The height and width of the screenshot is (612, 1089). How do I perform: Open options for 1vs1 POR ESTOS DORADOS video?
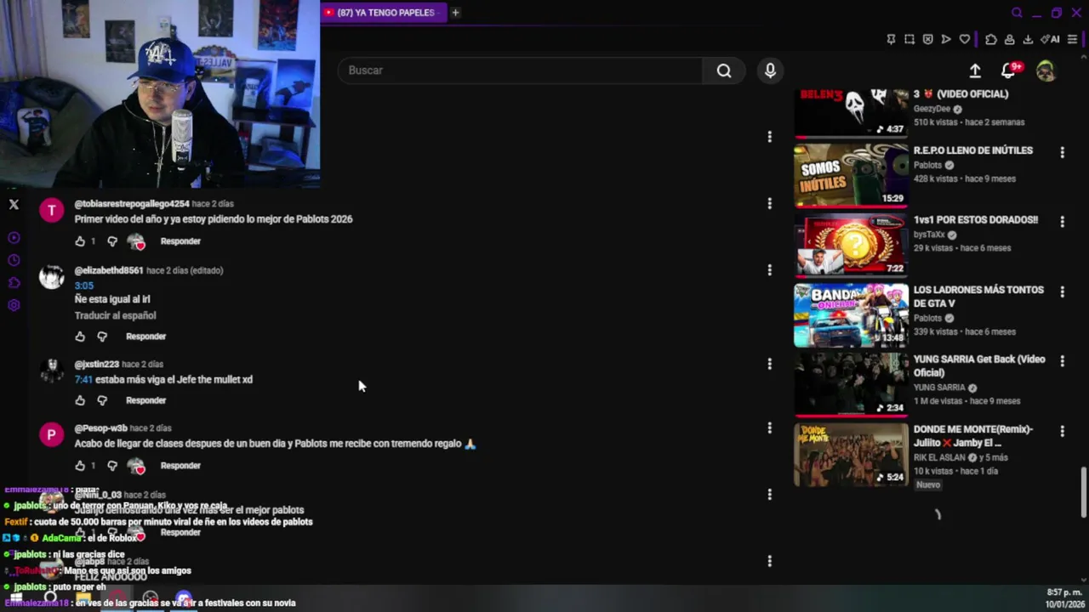[1062, 222]
